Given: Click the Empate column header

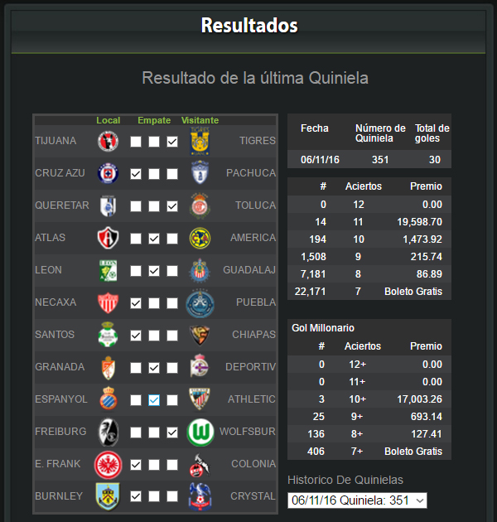Looking at the screenshot, I should 154,120.
